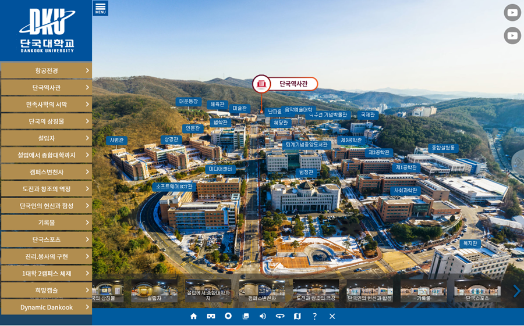Open the 캠퍼스변천사 panorama thumbnail

pos(262,291)
